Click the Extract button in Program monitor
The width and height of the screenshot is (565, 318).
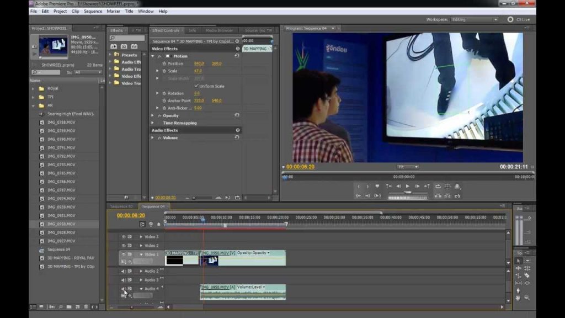pyautogui.click(x=447, y=196)
